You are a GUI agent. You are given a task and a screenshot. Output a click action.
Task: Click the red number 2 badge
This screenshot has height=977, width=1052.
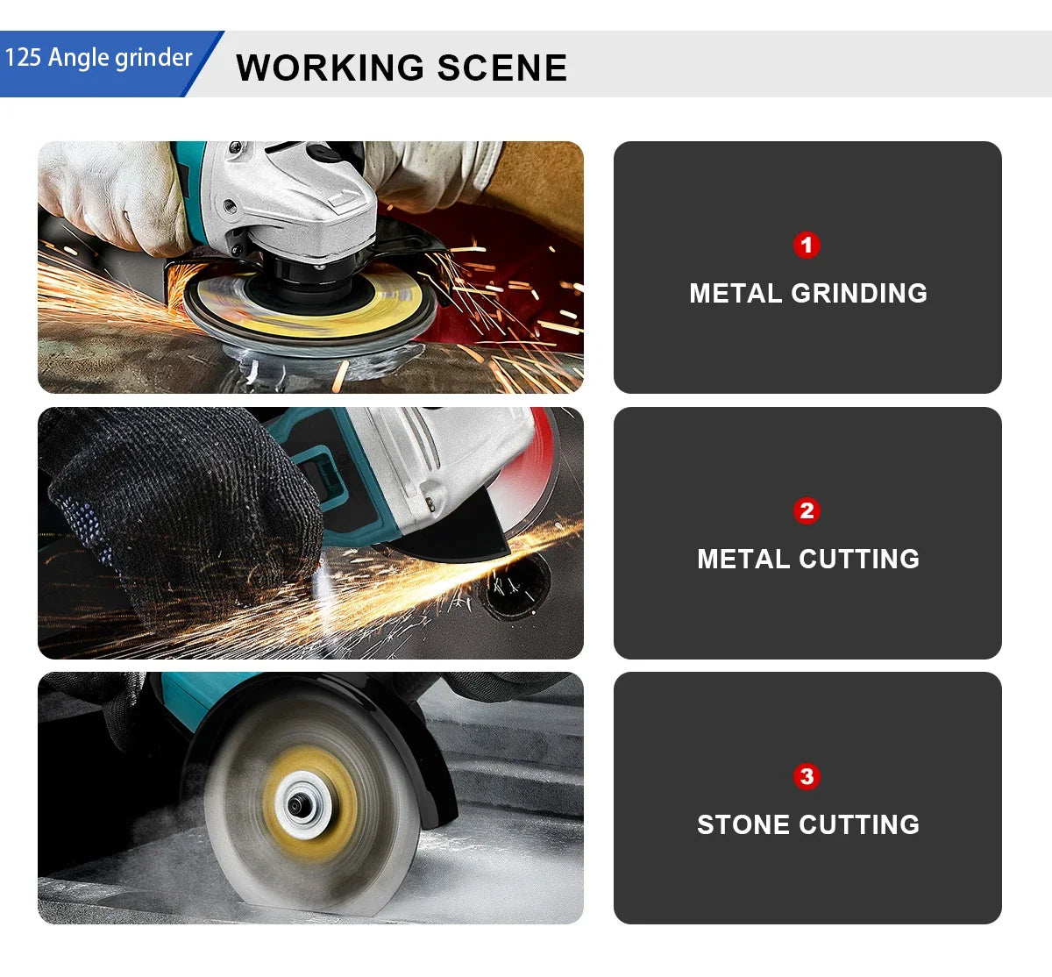(x=807, y=510)
